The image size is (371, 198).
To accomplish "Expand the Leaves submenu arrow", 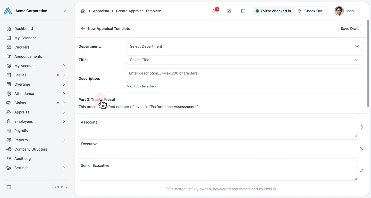I will tap(64, 75).
